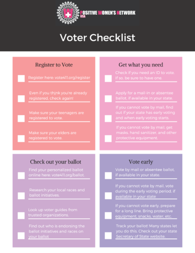Mark the masks and hand sanitizer checkbox
The height and width of the screenshot is (253, 195).
(108, 139)
